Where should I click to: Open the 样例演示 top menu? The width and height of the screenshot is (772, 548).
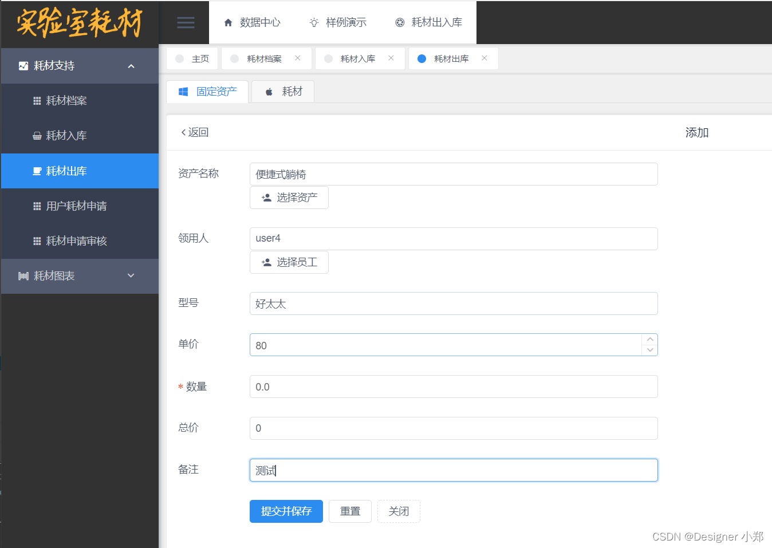click(x=338, y=22)
